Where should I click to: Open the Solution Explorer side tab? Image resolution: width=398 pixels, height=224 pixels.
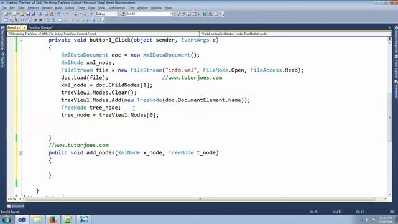[396, 39]
